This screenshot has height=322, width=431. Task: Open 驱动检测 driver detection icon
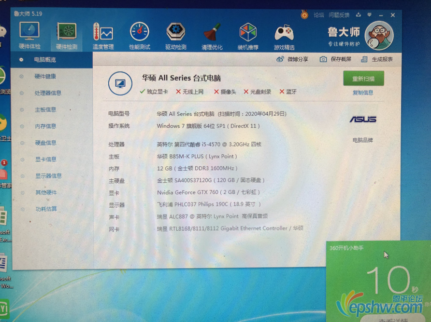176,36
